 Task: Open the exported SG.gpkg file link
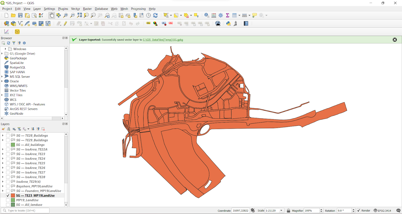point(163,40)
